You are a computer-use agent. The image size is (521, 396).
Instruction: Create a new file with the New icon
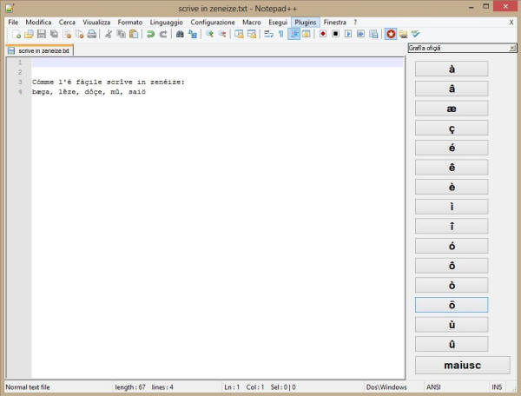[x=16, y=34]
